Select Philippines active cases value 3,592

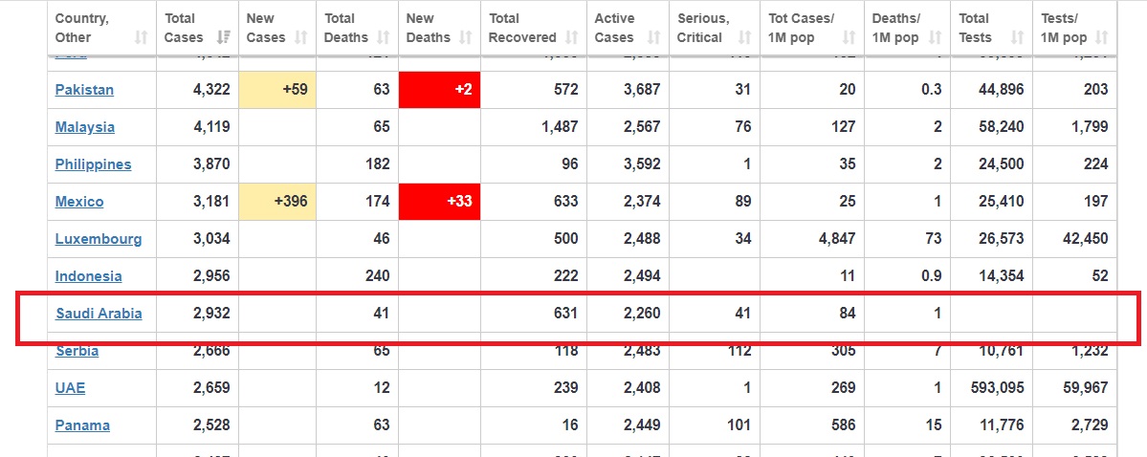[641, 164]
